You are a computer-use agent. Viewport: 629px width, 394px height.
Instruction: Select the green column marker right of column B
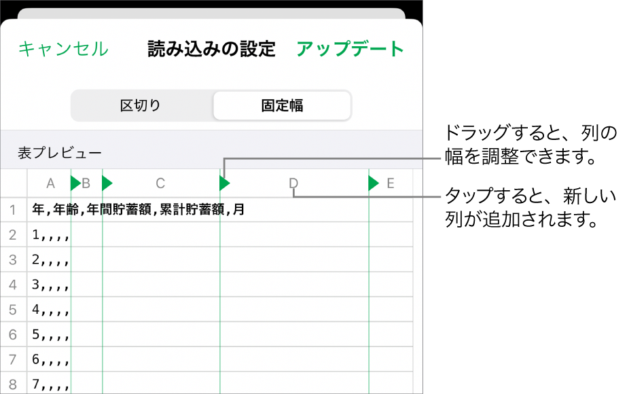(x=108, y=183)
